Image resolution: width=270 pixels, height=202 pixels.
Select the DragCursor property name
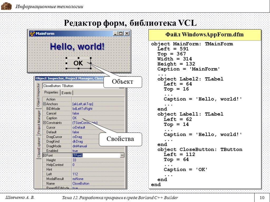click(54, 137)
